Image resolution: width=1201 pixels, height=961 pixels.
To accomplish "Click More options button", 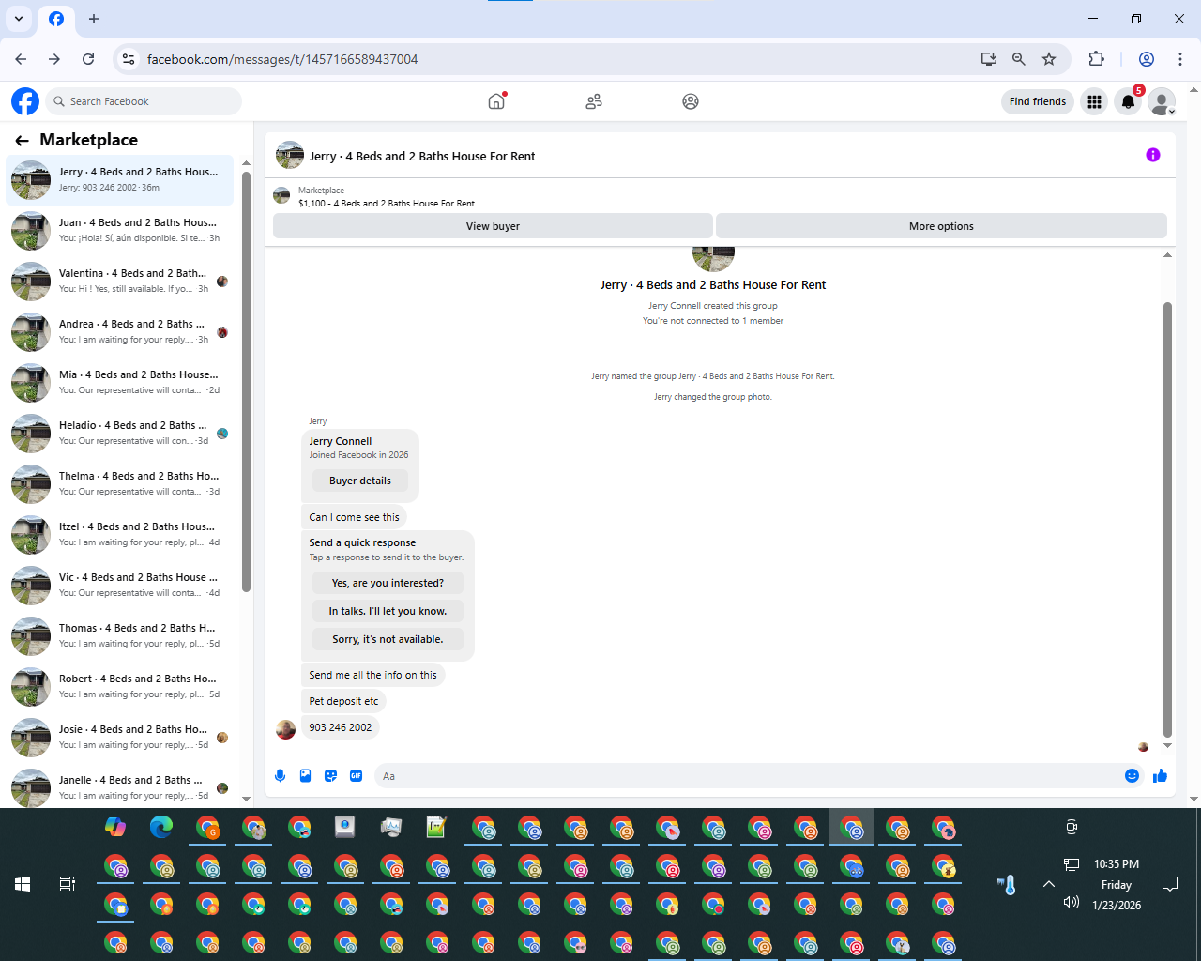I will tap(941, 226).
